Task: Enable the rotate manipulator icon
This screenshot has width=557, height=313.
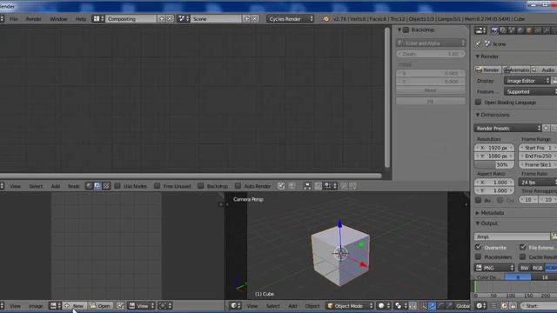Action: (x=441, y=305)
